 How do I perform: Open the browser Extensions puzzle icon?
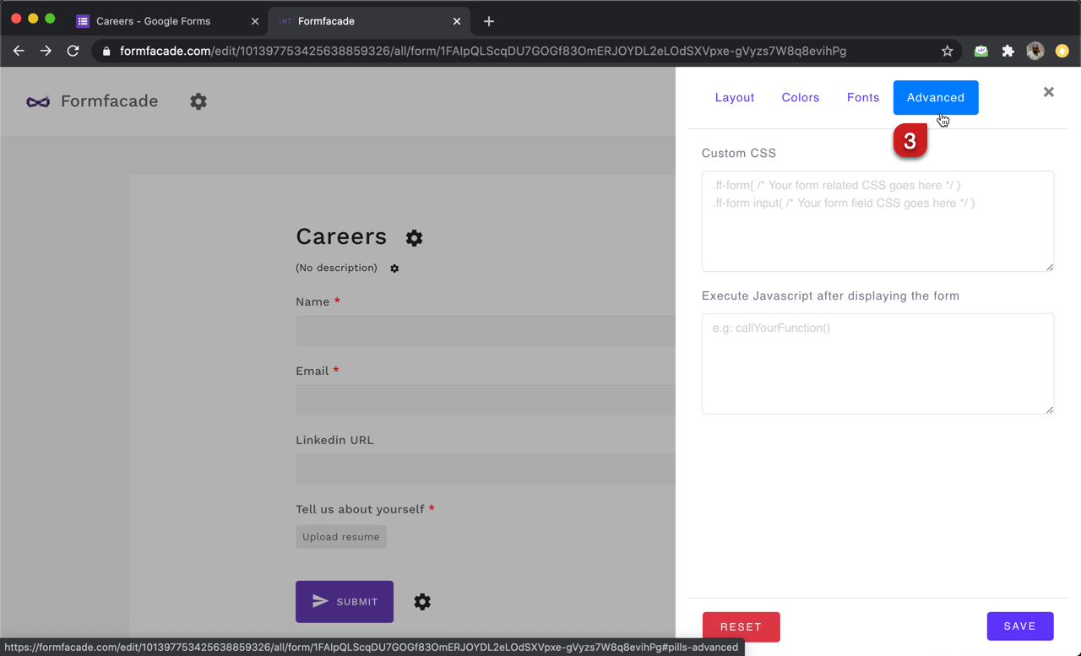click(1008, 52)
